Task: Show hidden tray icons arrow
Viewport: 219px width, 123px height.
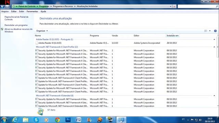Action: click(188, 120)
